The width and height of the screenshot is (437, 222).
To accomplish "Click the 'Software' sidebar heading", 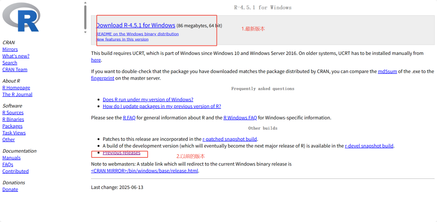I will click(x=12, y=106).
